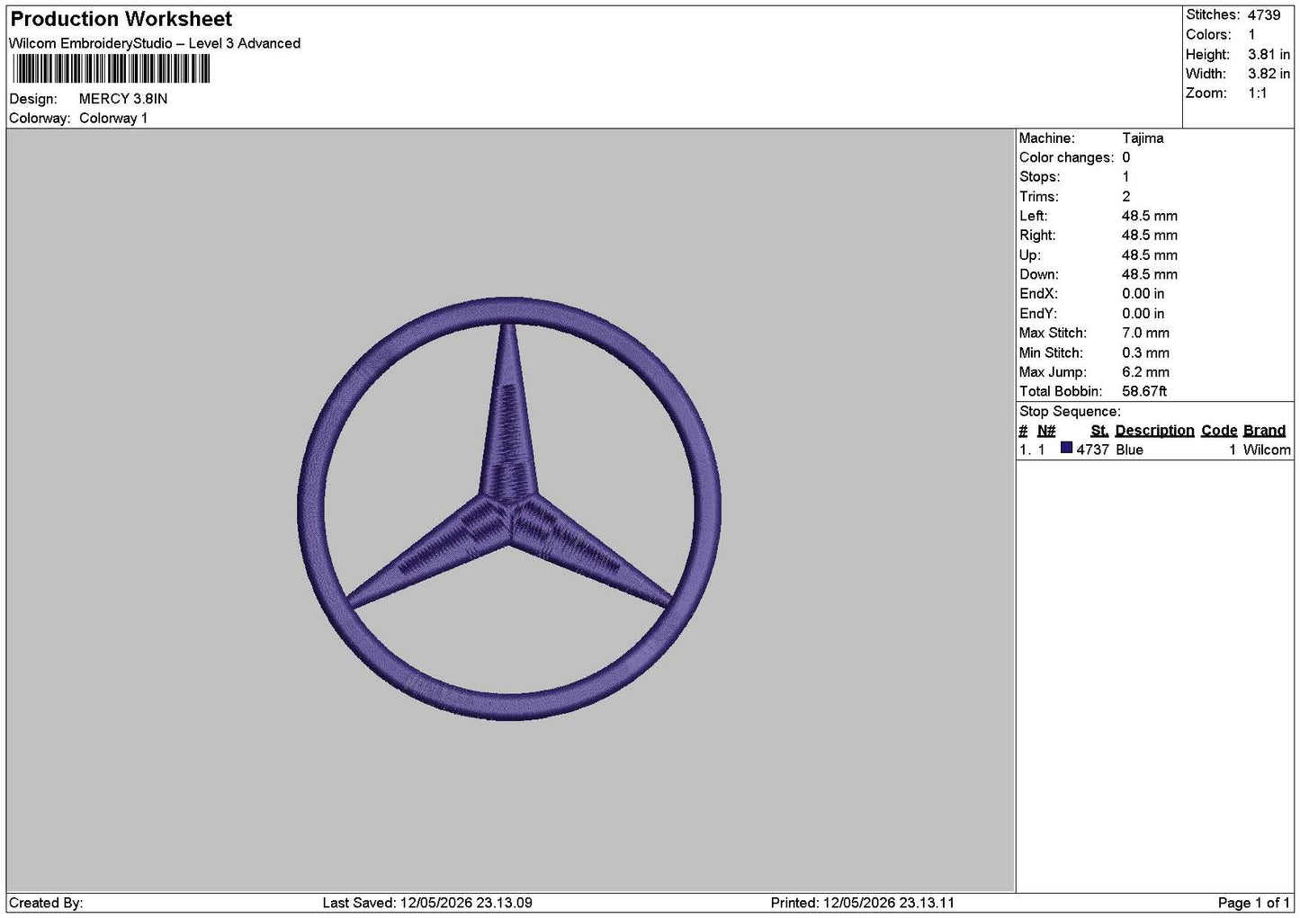Click 'Page 1 of 1' footer text

pos(1253,903)
